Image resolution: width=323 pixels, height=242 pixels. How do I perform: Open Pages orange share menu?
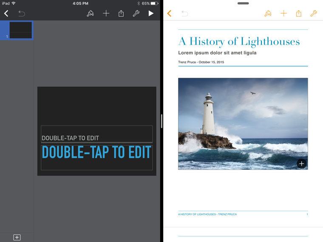pos(299,14)
